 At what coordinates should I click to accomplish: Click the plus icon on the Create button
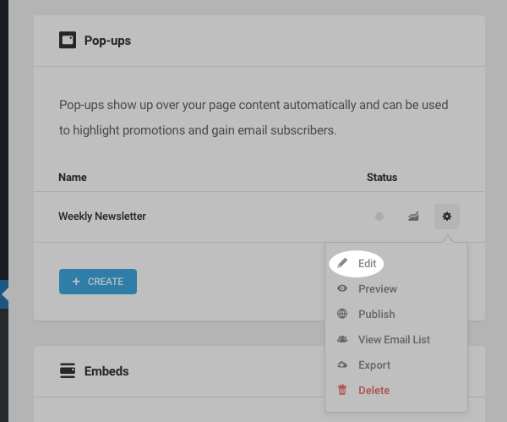(76, 282)
